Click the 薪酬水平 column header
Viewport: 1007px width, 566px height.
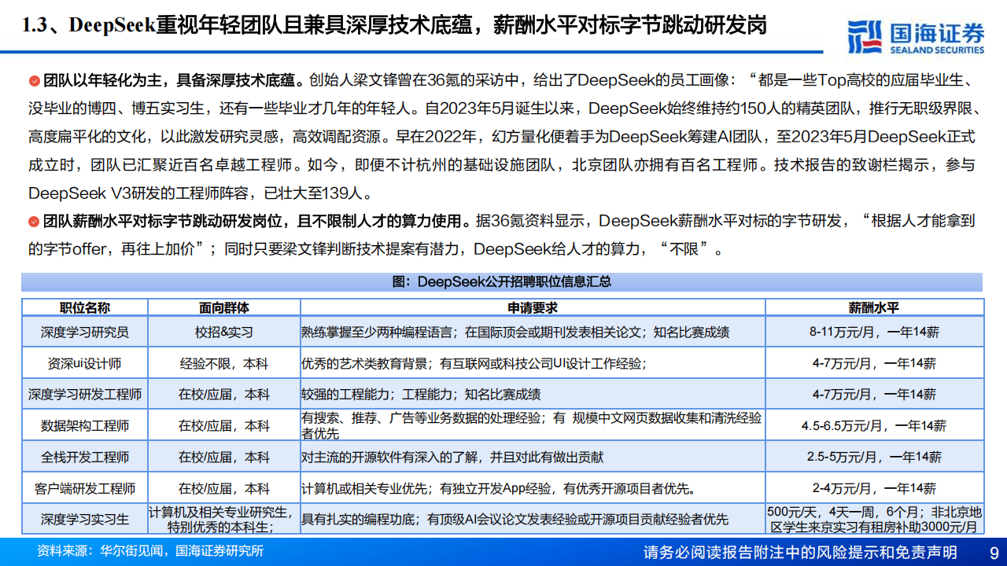coord(873,307)
